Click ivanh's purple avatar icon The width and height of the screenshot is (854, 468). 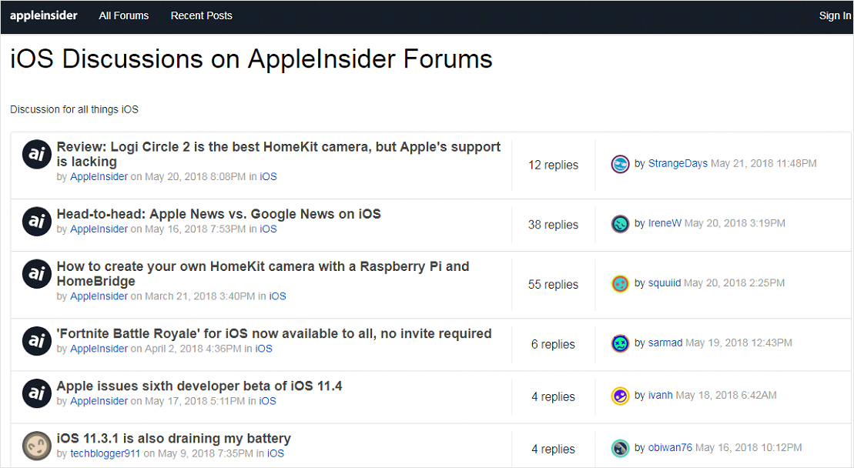point(620,396)
